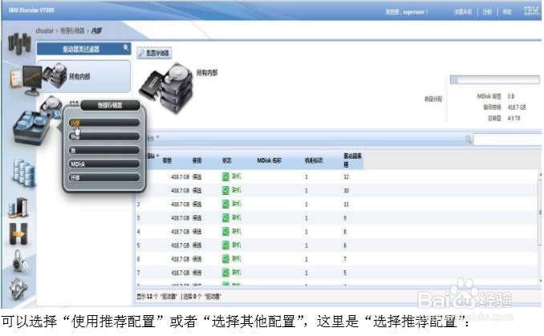Sort by the 状态 status column header

(x=227, y=160)
